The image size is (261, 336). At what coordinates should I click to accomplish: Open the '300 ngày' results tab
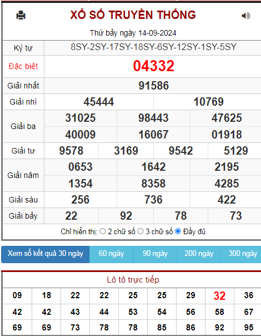[x=242, y=254]
